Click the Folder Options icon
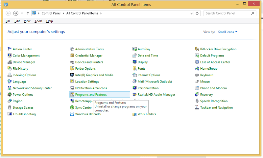The width and height of the screenshot is (263, 158). coord(72,69)
